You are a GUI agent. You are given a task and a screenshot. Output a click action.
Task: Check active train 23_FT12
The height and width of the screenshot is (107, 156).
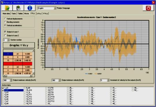click(x=46, y=101)
